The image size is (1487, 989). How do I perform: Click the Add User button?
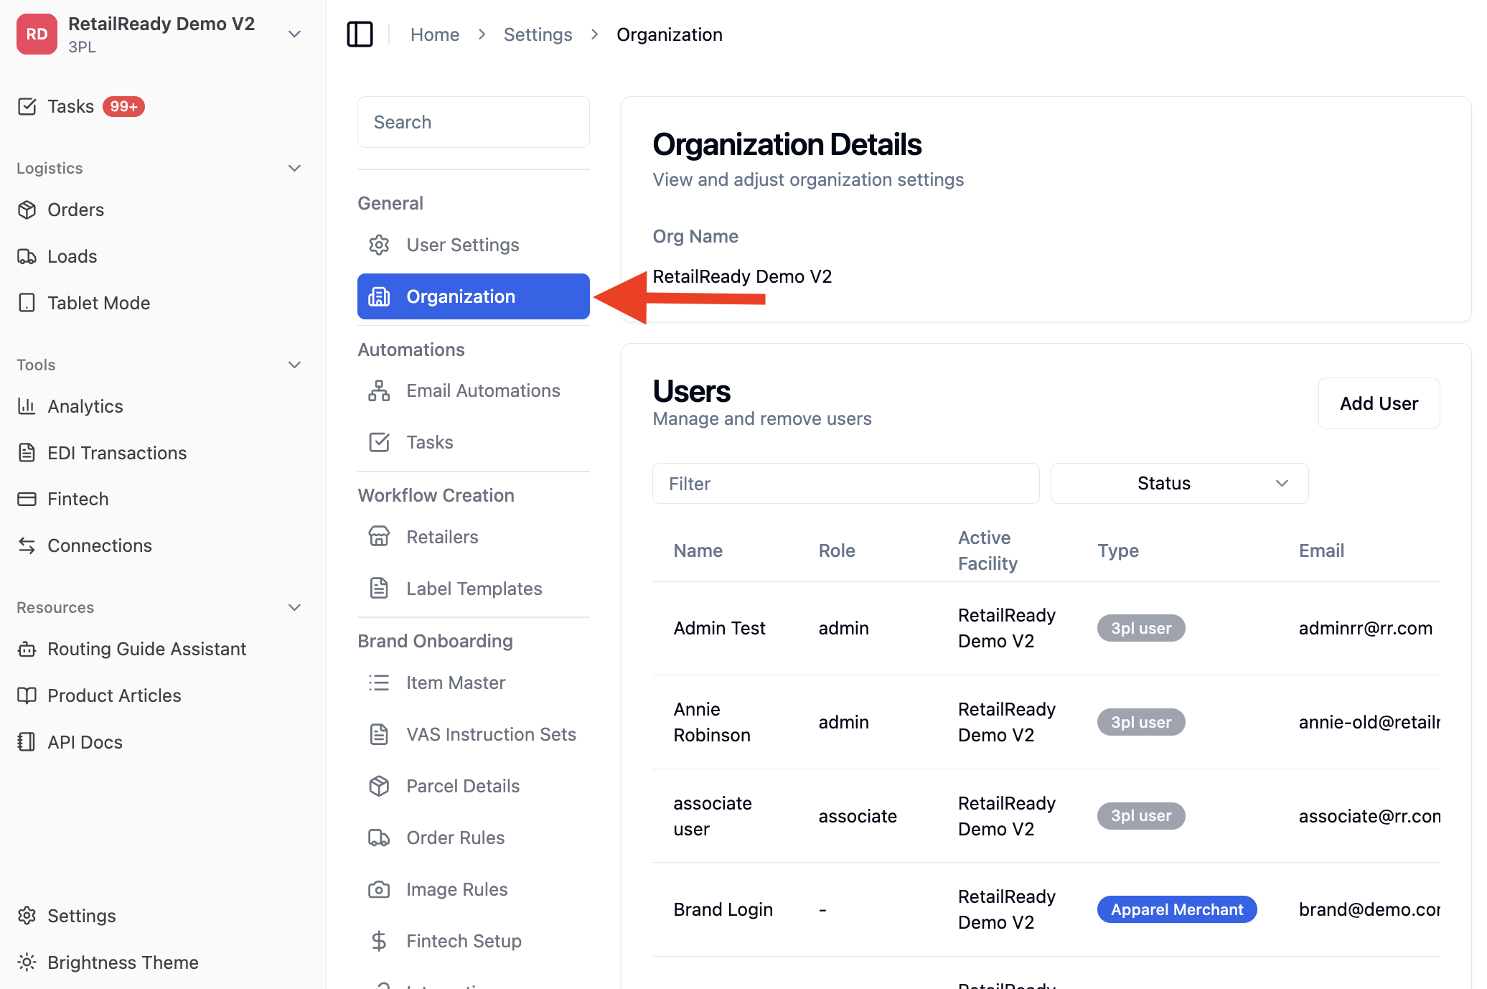[x=1379, y=403]
